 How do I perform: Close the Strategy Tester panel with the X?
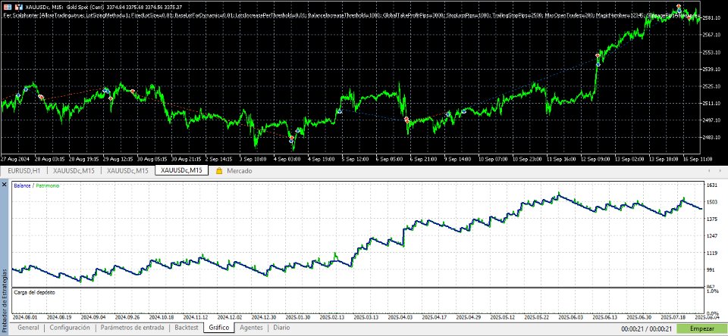click(5, 185)
